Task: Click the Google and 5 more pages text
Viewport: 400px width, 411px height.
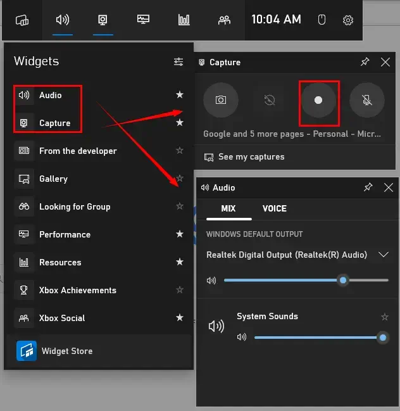Action: pyautogui.click(x=292, y=134)
